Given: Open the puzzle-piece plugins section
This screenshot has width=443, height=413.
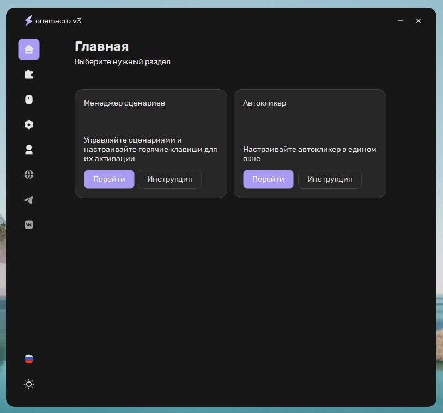Looking at the screenshot, I should [x=29, y=75].
